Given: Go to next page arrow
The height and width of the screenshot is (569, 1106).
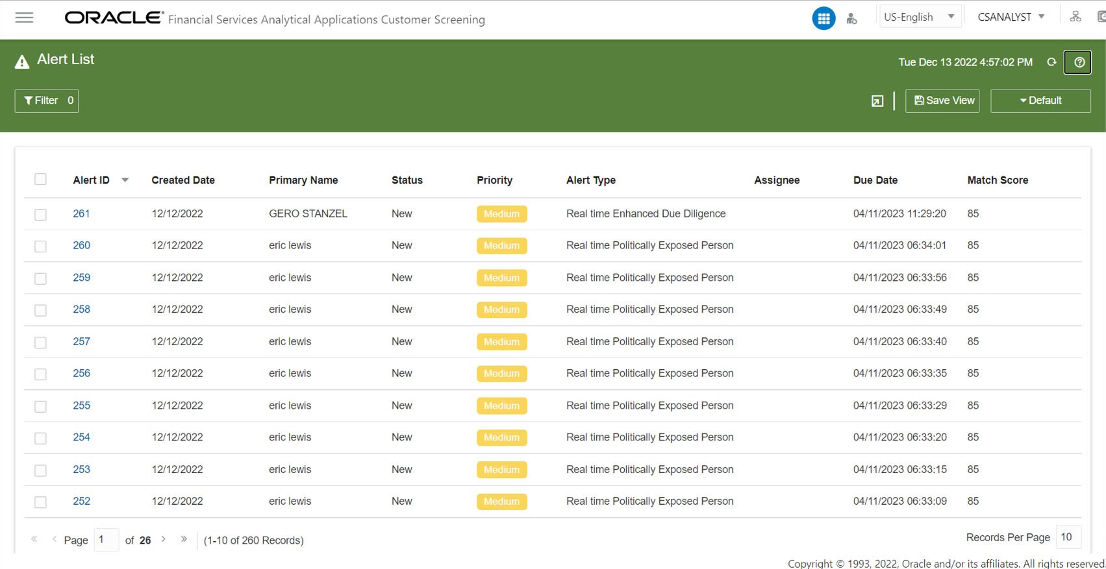Looking at the screenshot, I should pyautogui.click(x=164, y=539).
